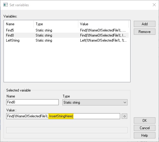The image size is (159, 142).
Task: Click OK to confirm variables
Action: pyautogui.click(x=144, y=121)
